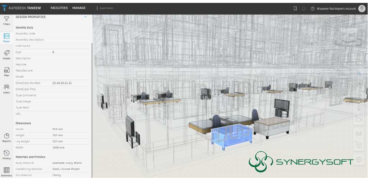
Task: Click the Autodesk Tandem logo
Action: (22, 8)
